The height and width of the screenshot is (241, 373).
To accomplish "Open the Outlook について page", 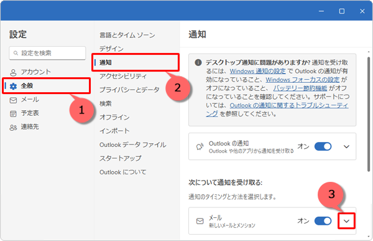I will pyautogui.click(x=122, y=172).
